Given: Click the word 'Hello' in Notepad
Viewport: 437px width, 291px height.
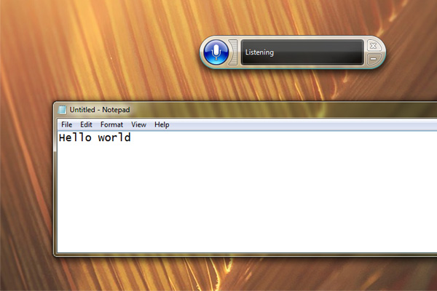Looking at the screenshot, I should point(75,137).
